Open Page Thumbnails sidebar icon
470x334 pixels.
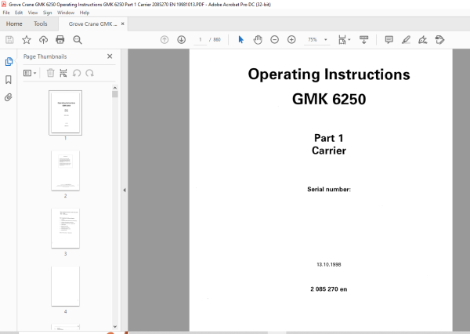[9, 61]
